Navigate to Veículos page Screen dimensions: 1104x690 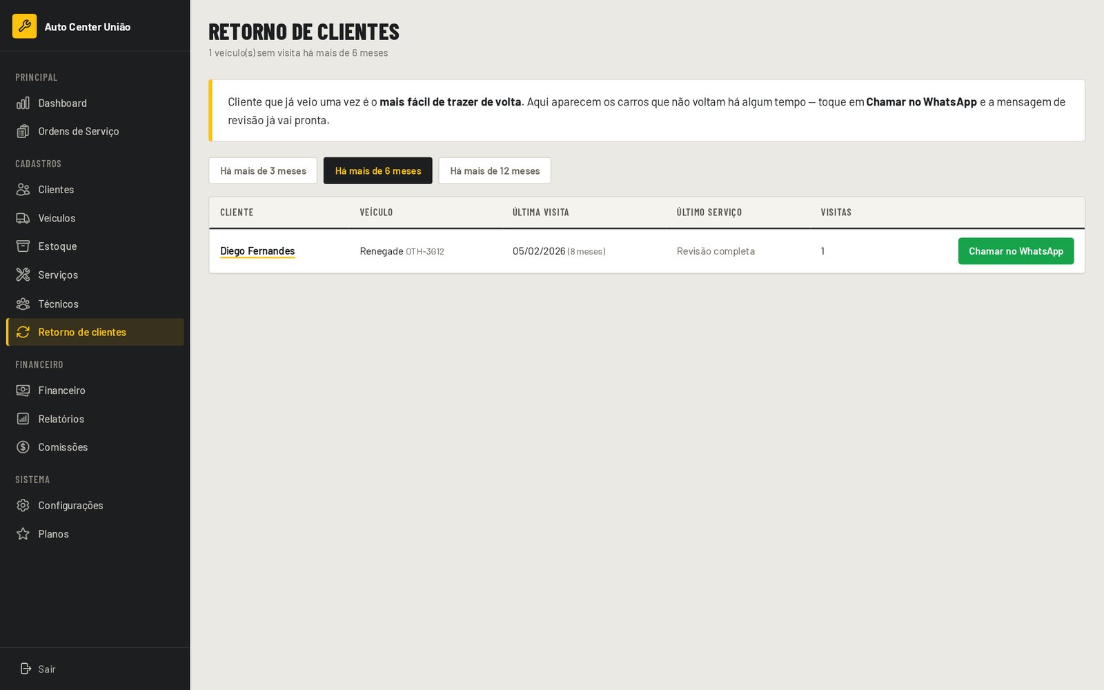pos(95,218)
